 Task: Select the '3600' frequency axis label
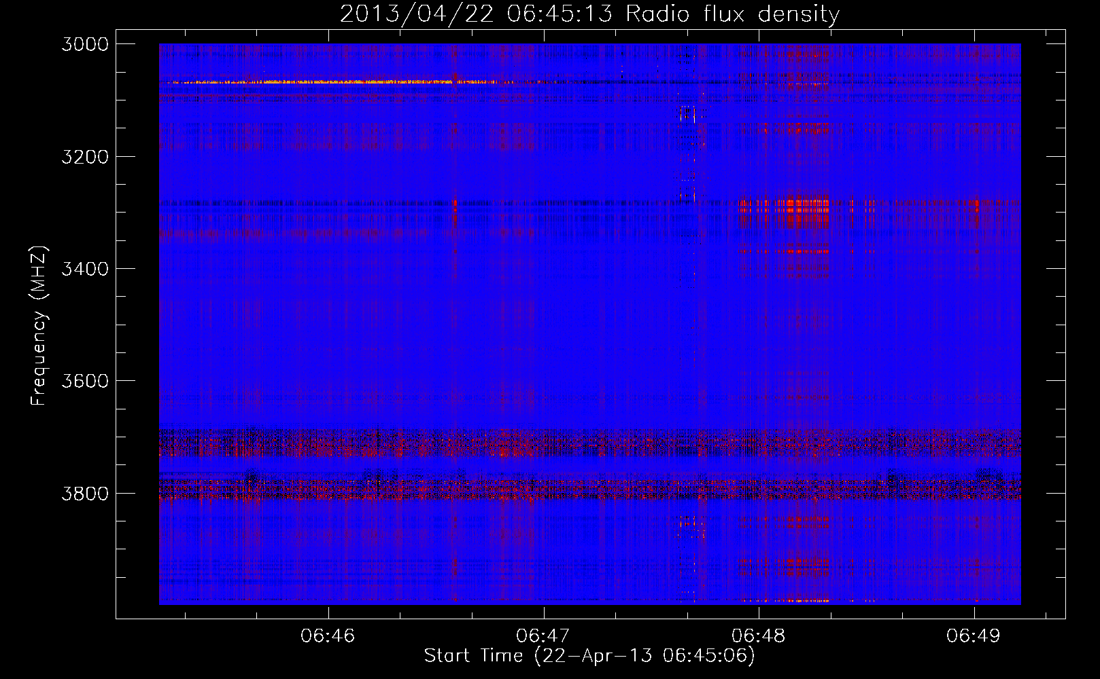(85, 381)
